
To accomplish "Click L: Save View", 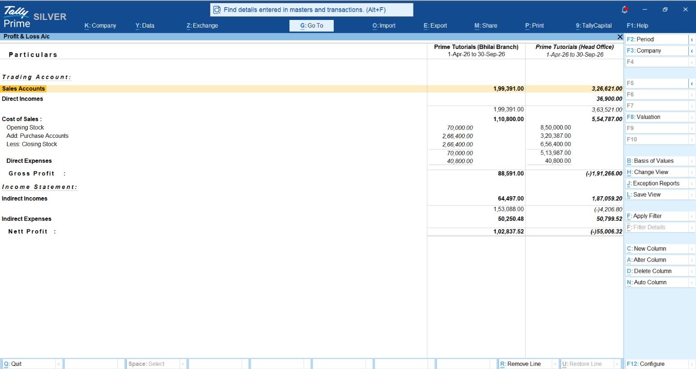I will pyautogui.click(x=657, y=195).
